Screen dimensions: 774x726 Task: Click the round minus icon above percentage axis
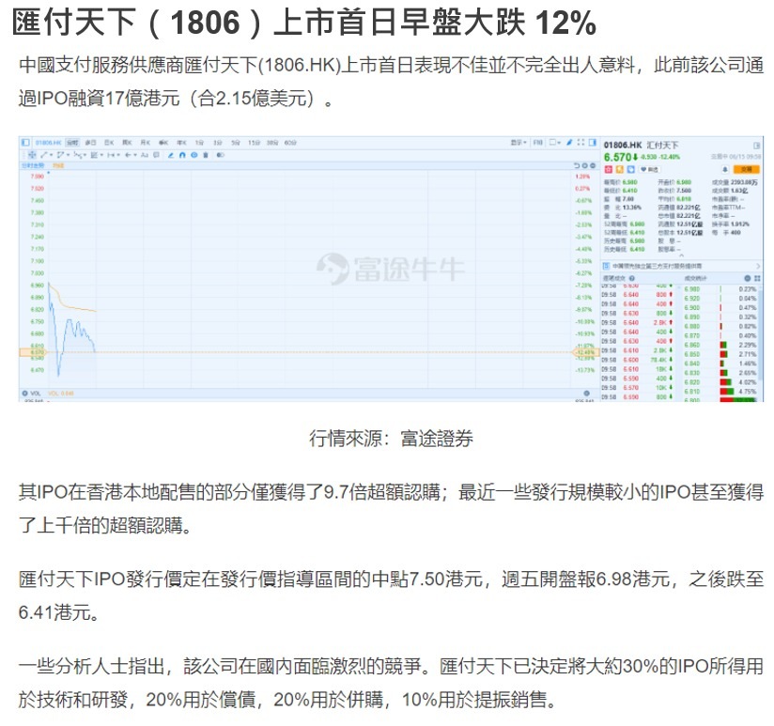[x=593, y=166]
